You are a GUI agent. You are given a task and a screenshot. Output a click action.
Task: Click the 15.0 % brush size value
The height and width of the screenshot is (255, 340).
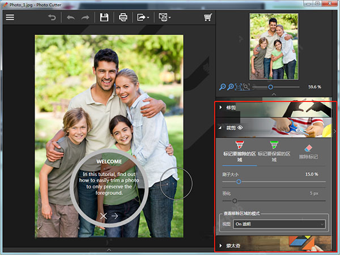[x=312, y=174]
